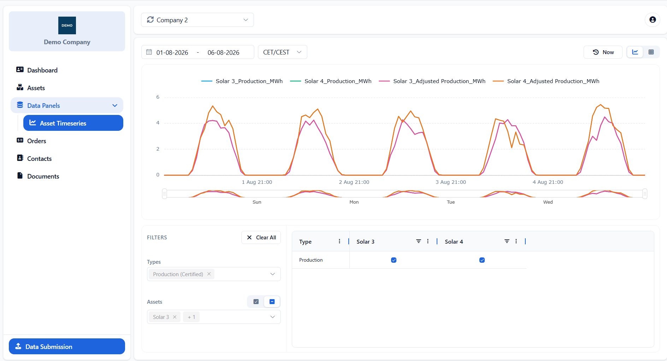Click the Now button

click(603, 52)
